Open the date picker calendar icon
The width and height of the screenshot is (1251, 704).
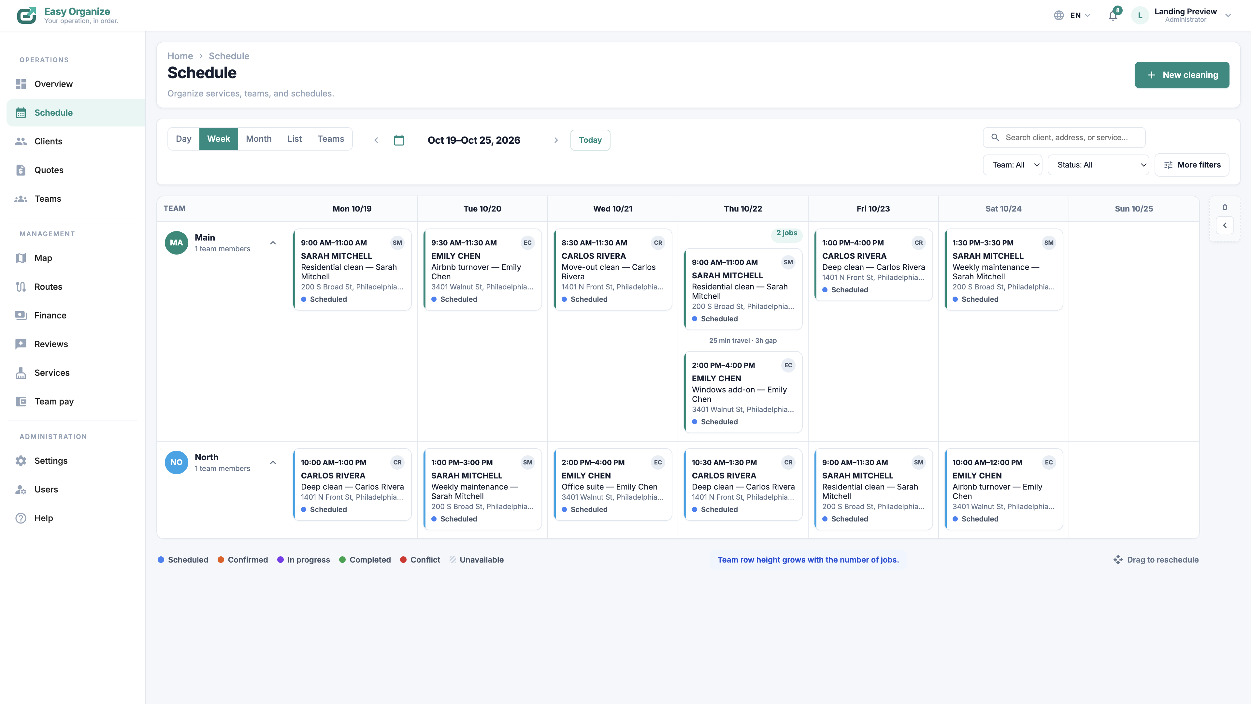pos(399,140)
